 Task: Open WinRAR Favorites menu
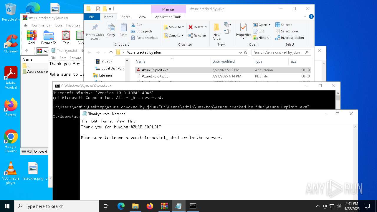(73, 25)
